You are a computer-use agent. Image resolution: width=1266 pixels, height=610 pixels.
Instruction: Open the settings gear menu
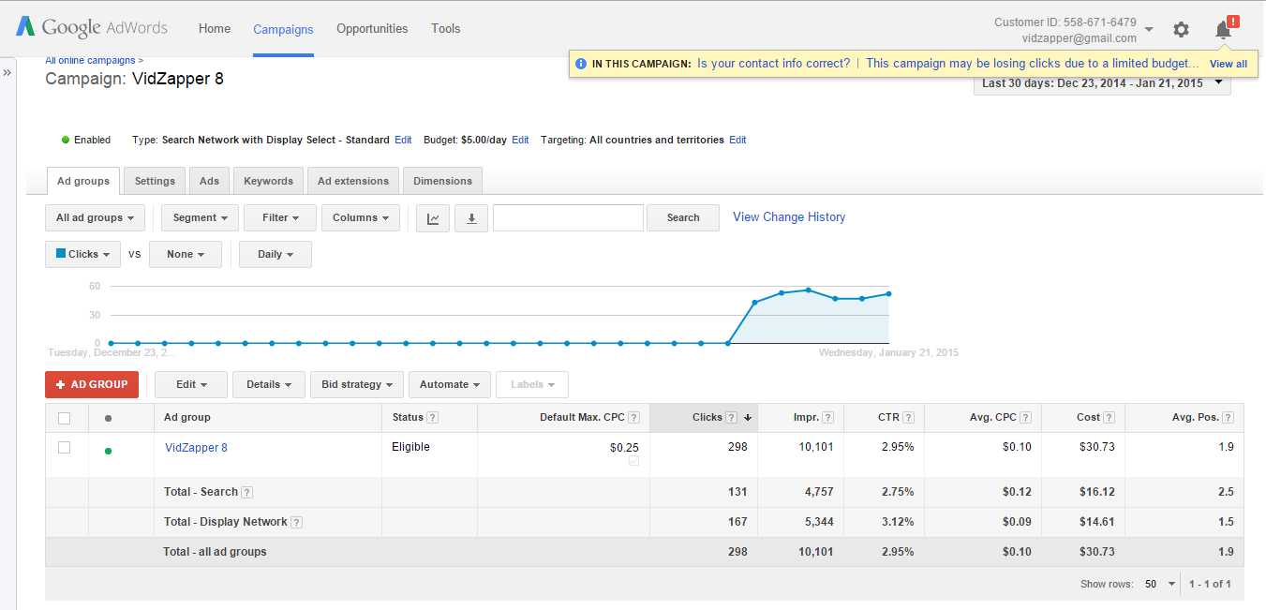click(x=1181, y=30)
